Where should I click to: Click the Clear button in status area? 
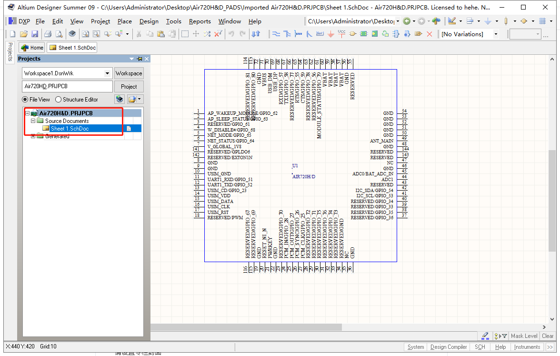coord(548,336)
